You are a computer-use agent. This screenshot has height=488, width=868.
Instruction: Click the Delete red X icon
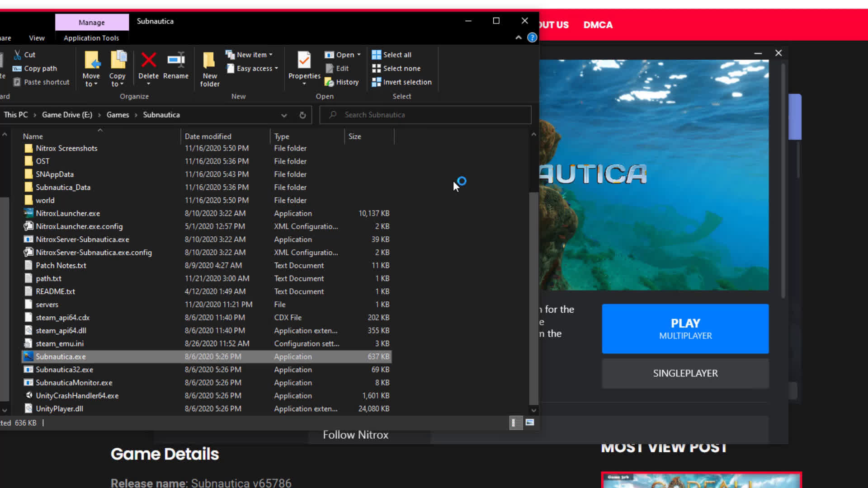pyautogui.click(x=148, y=60)
